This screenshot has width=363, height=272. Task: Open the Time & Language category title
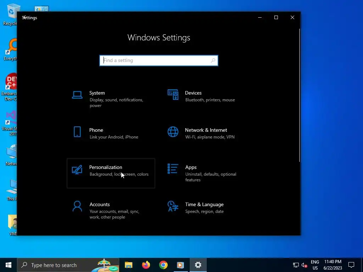pyautogui.click(x=204, y=204)
